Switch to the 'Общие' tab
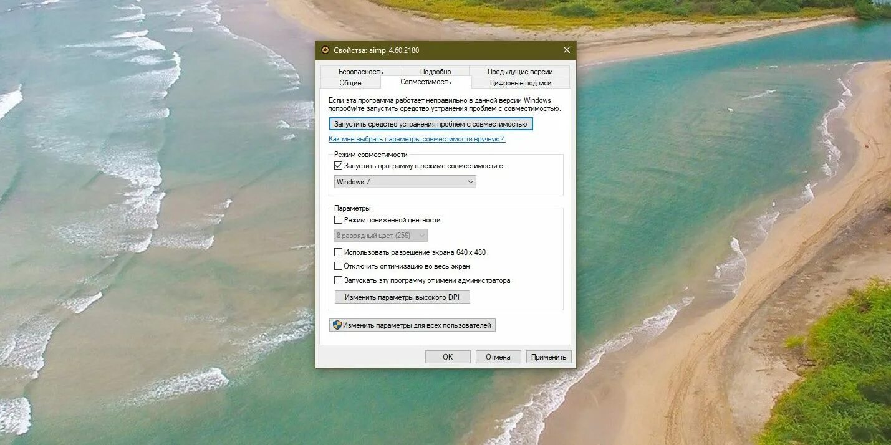This screenshot has height=445, width=891. pos(350,82)
